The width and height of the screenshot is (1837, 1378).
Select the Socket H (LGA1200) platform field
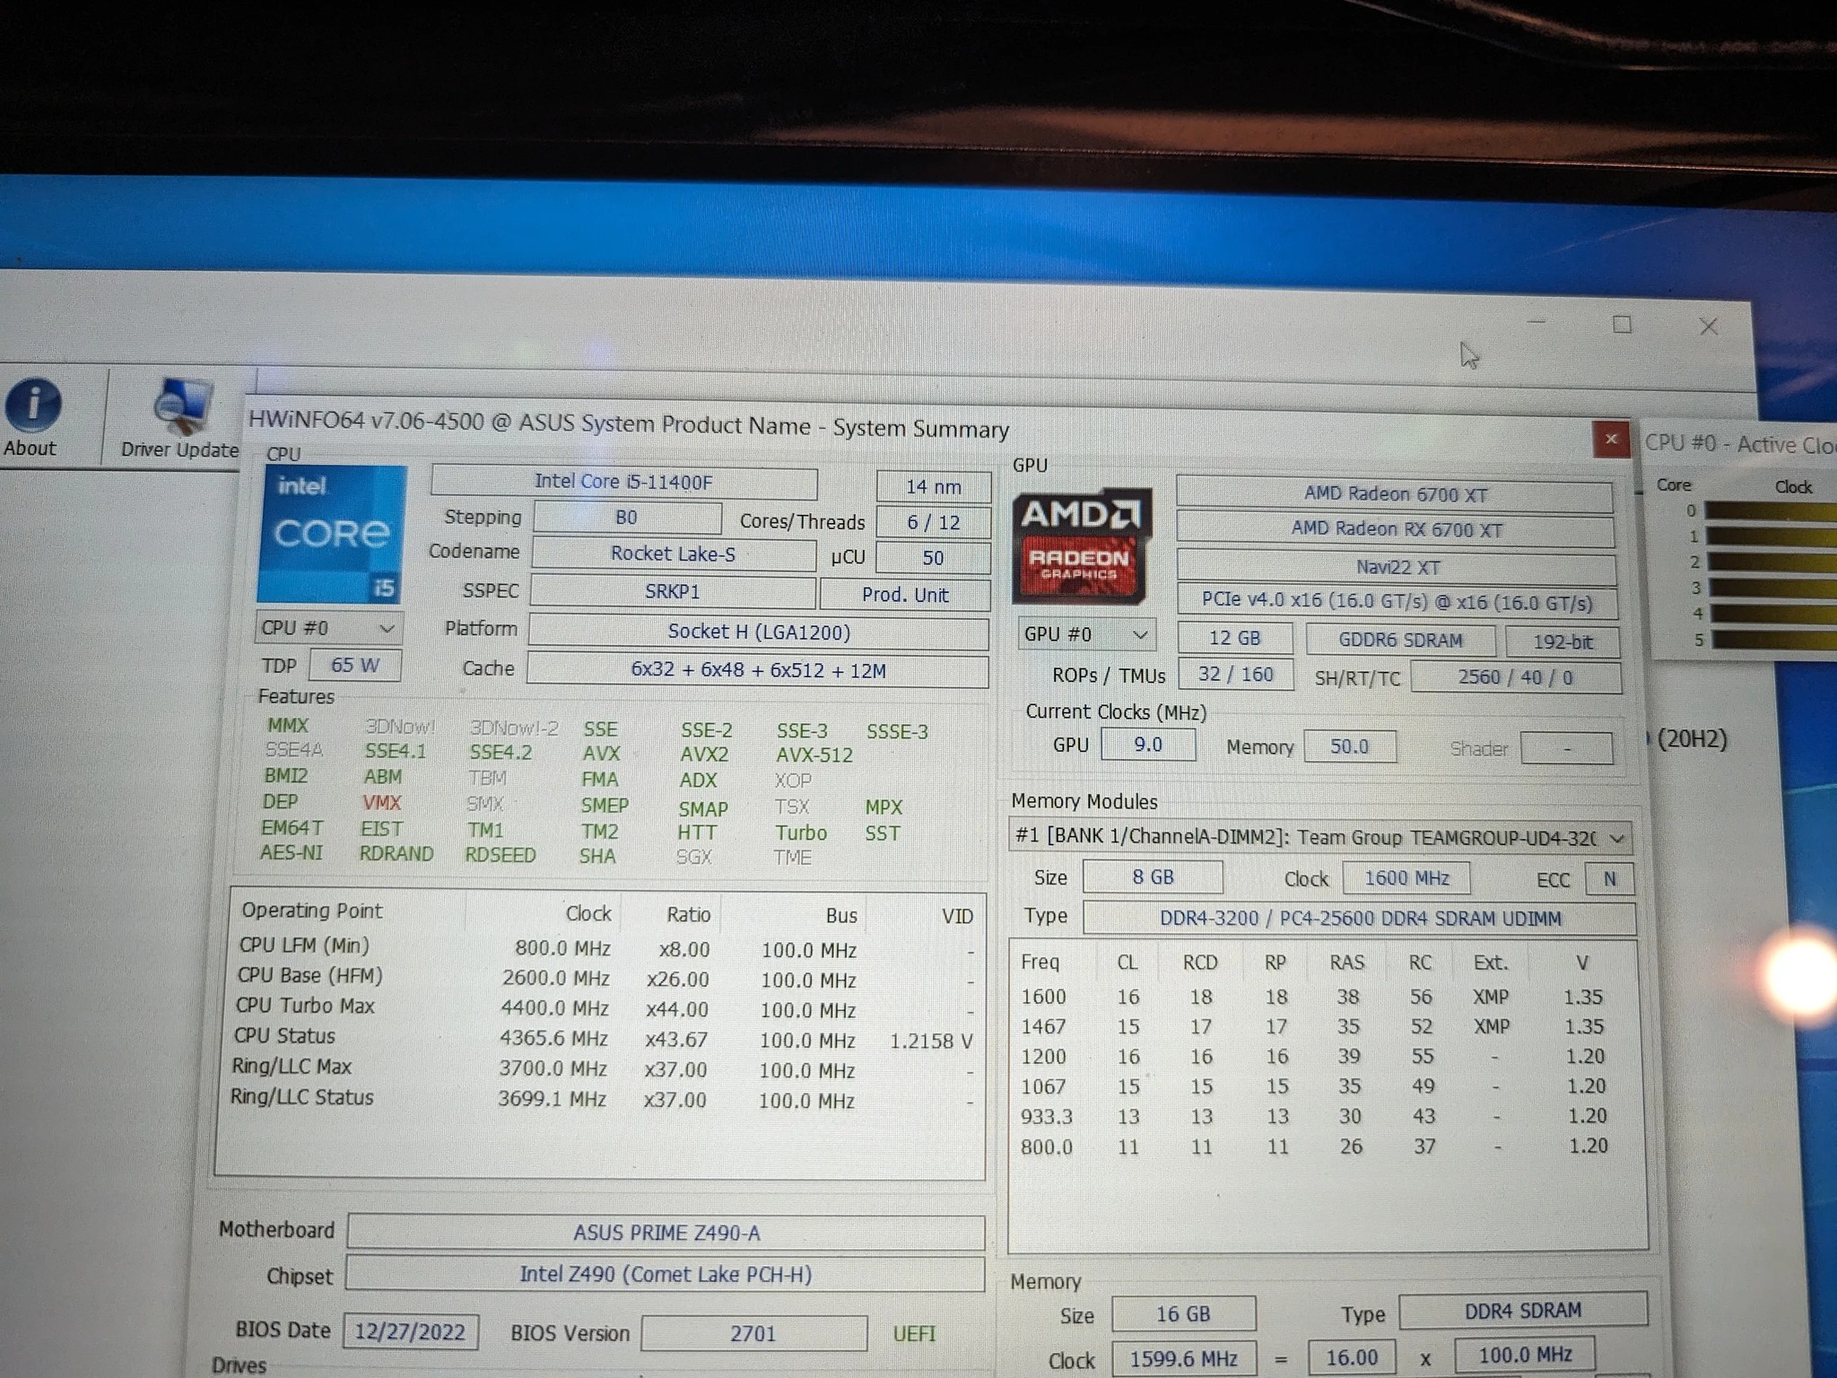tap(758, 632)
